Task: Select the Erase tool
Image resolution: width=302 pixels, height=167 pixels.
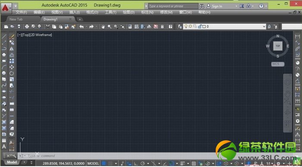Action: tap(12, 37)
